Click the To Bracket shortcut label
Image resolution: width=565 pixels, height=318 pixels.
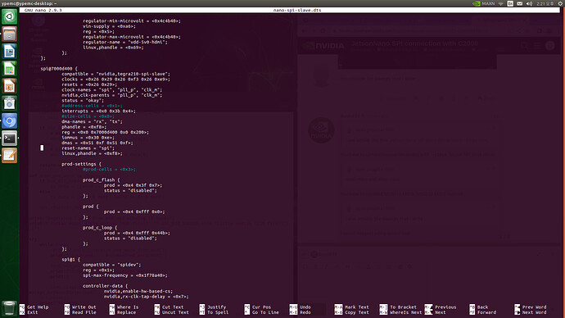403,307
